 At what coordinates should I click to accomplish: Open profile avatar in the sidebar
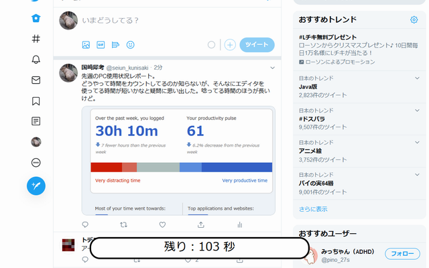(x=36, y=142)
